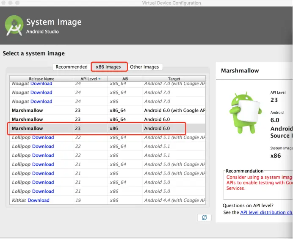Switch to the Recommended tab
Image resolution: width=293 pixels, height=239 pixels.
pos(72,67)
